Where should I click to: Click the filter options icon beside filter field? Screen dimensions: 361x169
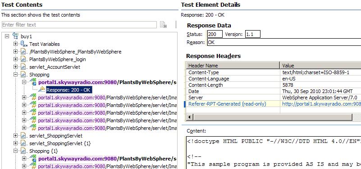coord(163,25)
